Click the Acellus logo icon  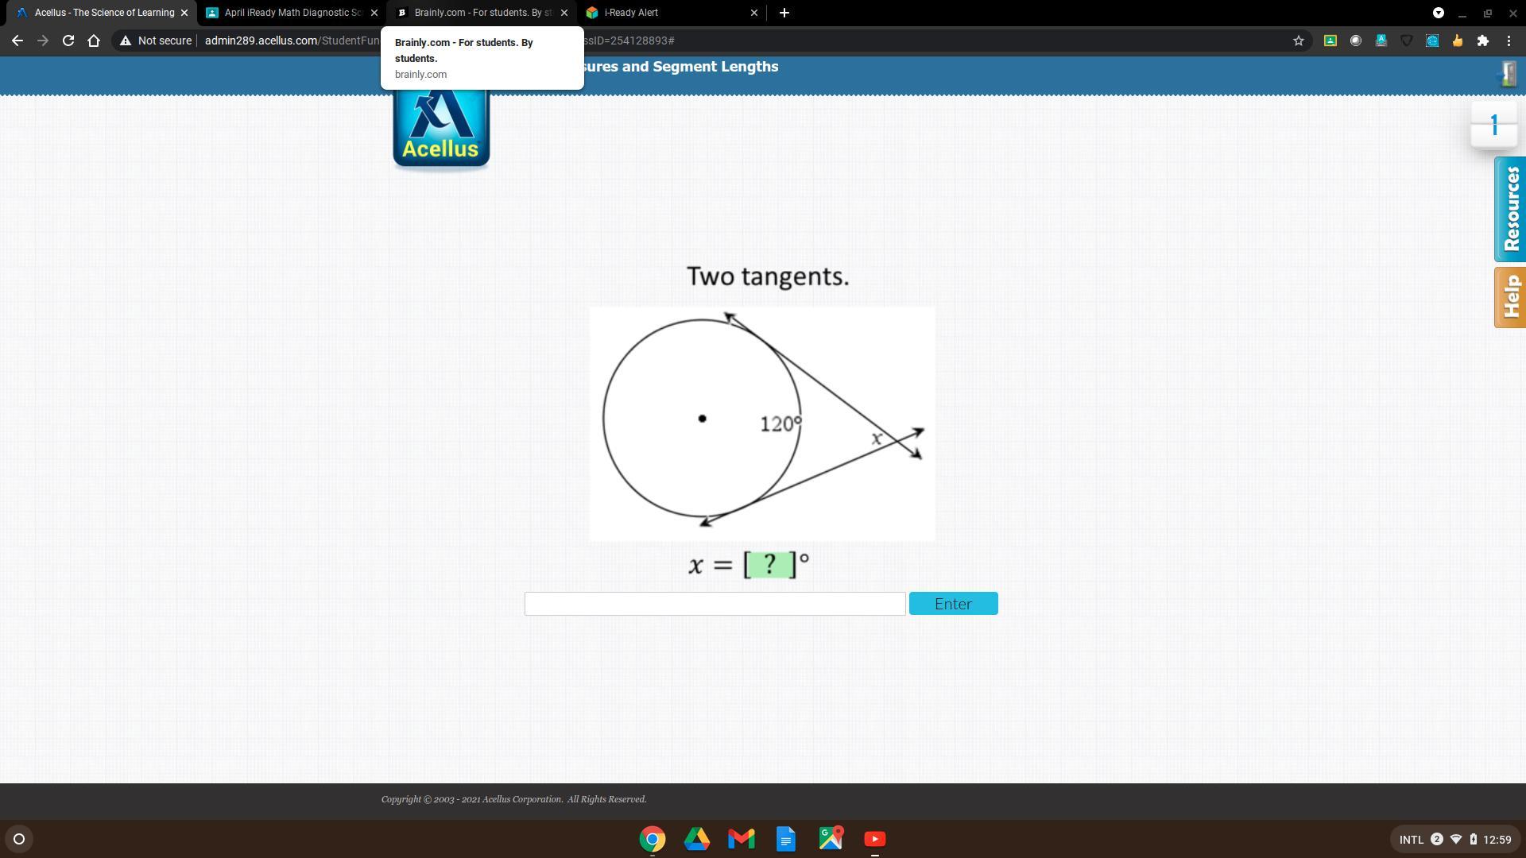[x=441, y=127]
